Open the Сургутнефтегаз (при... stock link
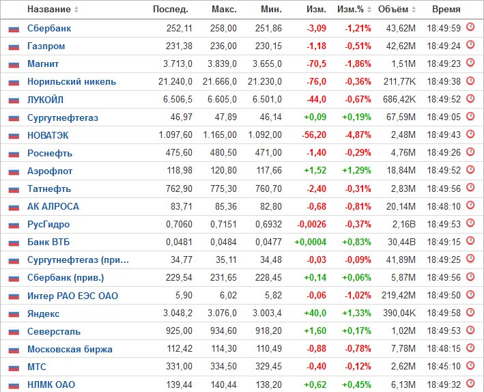The height and width of the screenshot is (392, 484). [78, 260]
